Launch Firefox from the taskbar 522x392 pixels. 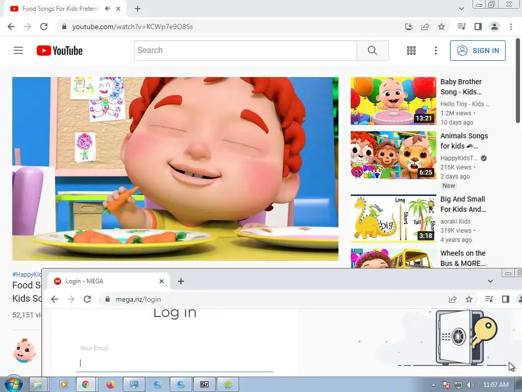click(x=110, y=385)
